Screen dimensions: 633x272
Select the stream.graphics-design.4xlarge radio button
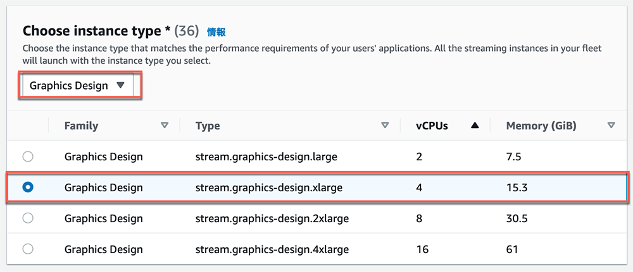tap(28, 249)
